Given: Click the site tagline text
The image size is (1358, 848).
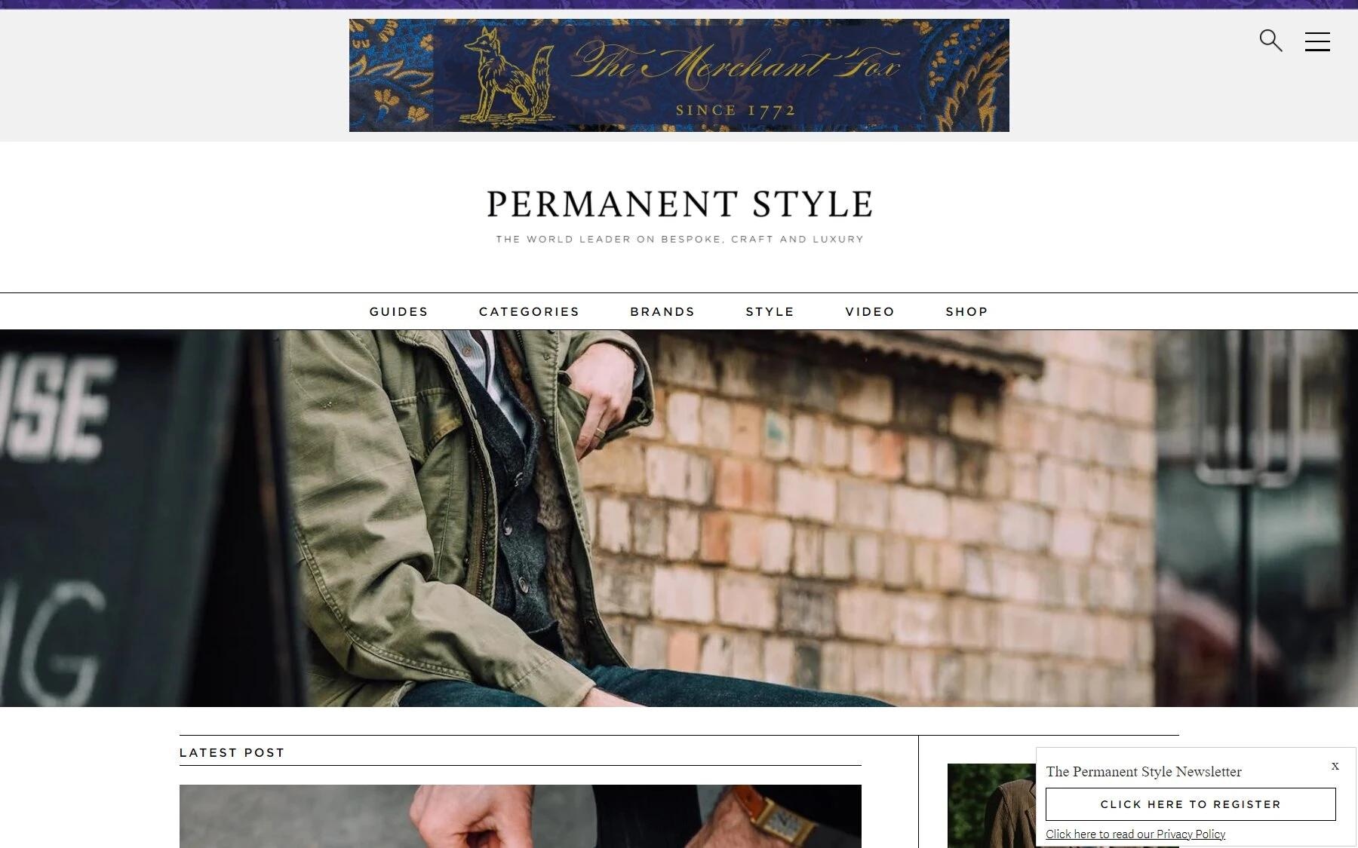Looking at the screenshot, I should (679, 239).
